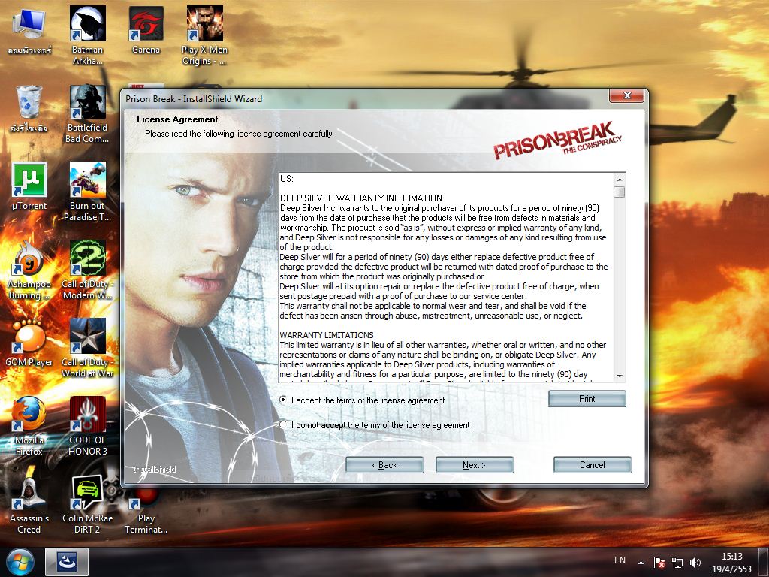Open the EN language indicator
This screenshot has width=769, height=577.
[x=620, y=560]
